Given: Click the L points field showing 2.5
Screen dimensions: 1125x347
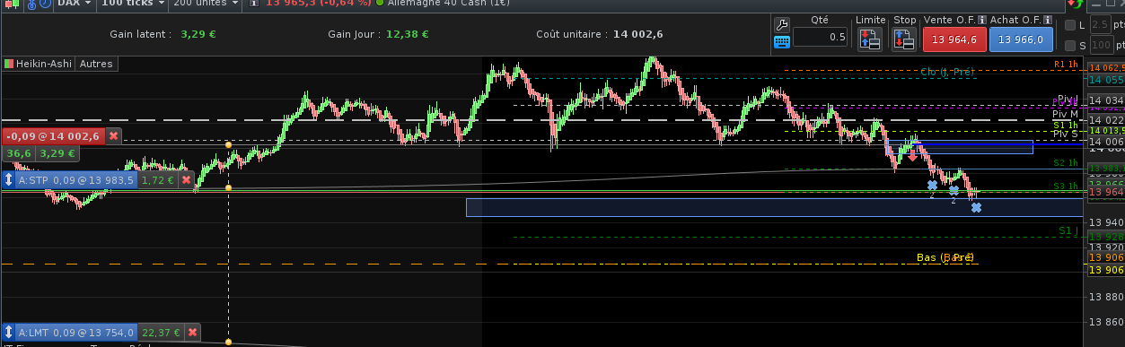Looking at the screenshot, I should 1100,25.
